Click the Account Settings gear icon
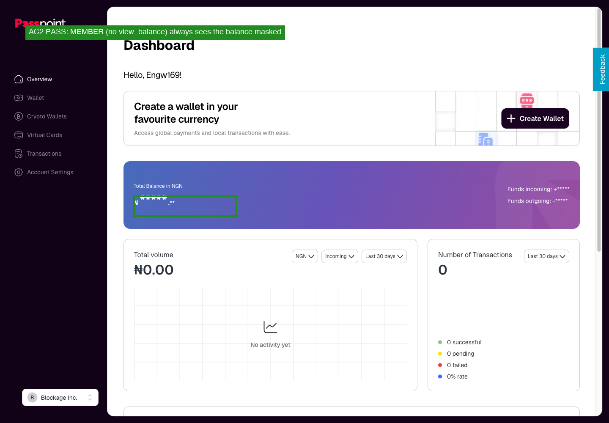The image size is (609, 423). pos(19,172)
